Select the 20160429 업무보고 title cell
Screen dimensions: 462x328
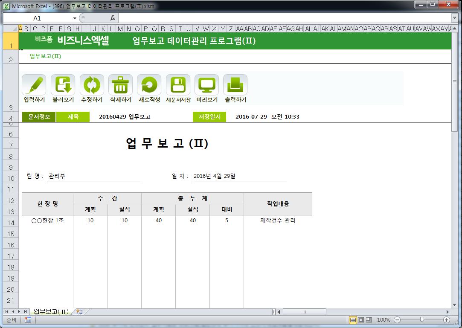pyautogui.click(x=125, y=117)
